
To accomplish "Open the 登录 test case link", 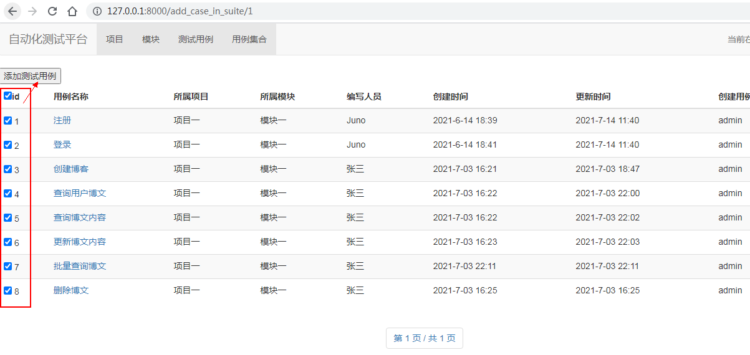I will tap(62, 144).
